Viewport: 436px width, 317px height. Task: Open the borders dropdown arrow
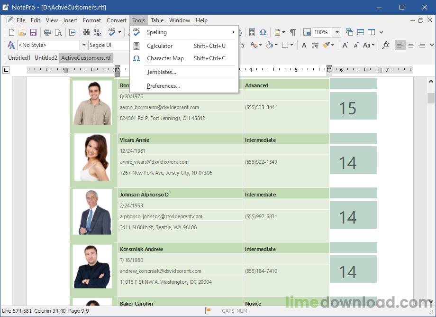[x=291, y=45]
